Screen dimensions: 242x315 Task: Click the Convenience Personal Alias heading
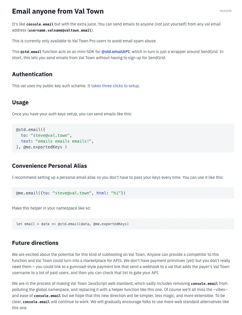click(x=49, y=166)
